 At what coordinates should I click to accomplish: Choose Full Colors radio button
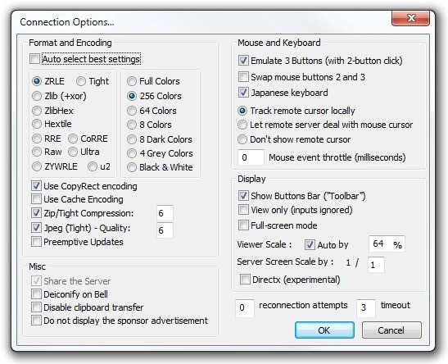point(132,81)
